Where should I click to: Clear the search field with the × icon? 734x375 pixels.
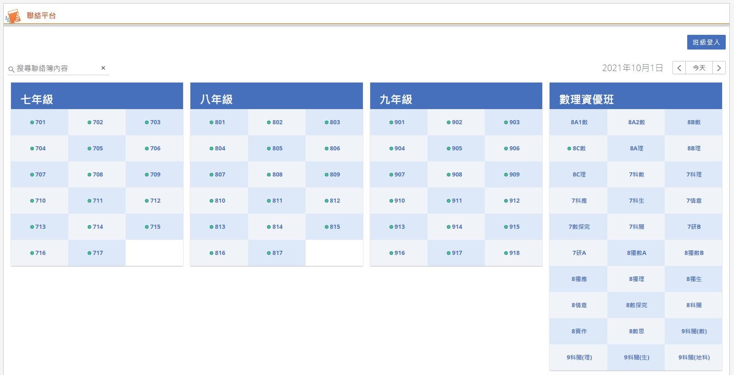pyautogui.click(x=103, y=68)
